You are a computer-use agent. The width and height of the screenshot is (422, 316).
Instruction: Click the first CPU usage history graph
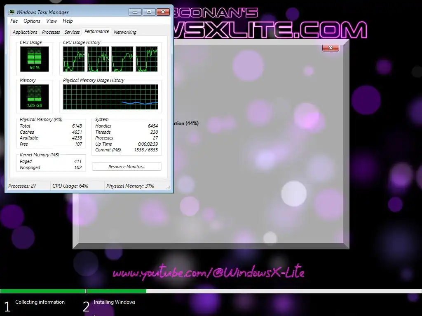[x=74, y=59]
